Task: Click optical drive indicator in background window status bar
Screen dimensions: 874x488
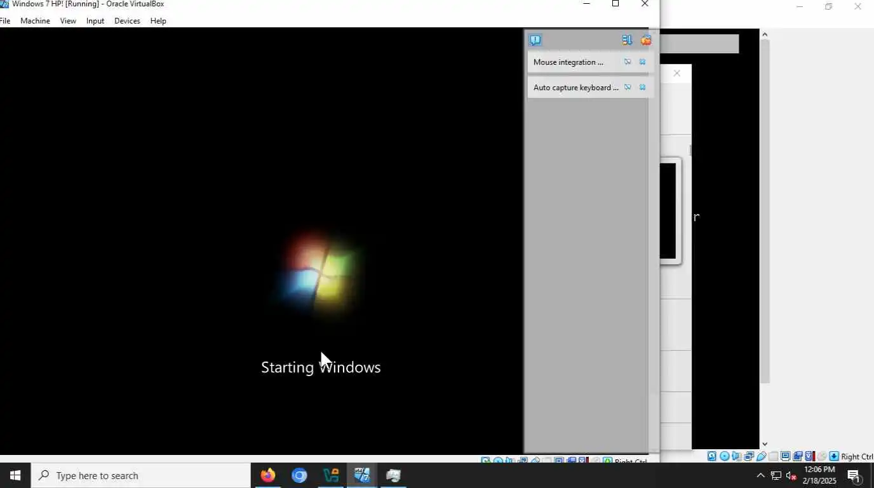Action: tap(725, 456)
